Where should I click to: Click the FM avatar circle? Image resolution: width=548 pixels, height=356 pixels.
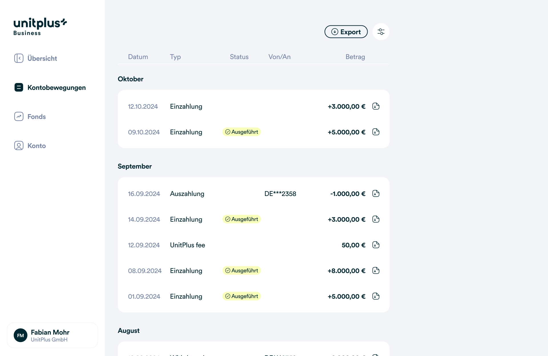coord(21,335)
